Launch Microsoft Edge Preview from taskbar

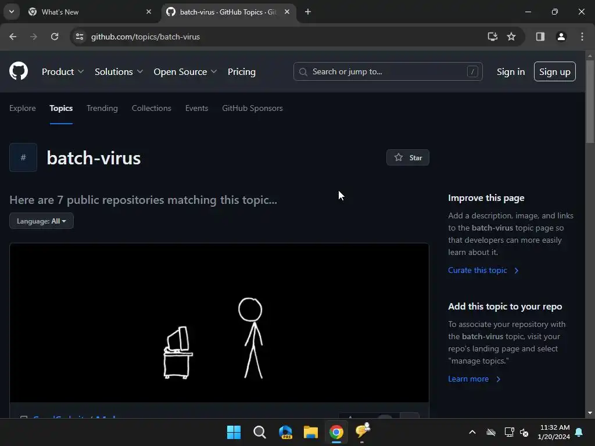285,432
